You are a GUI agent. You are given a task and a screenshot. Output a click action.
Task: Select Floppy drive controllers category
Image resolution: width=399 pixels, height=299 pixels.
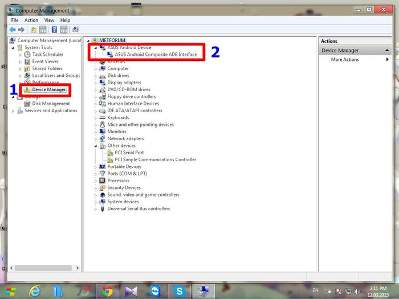132,97
